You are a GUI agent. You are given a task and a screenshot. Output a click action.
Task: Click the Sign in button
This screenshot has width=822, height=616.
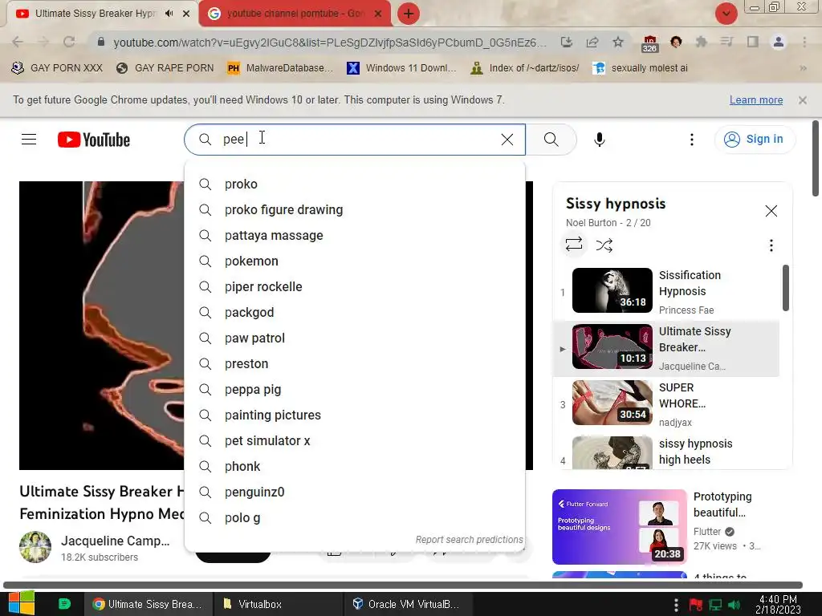coord(755,140)
